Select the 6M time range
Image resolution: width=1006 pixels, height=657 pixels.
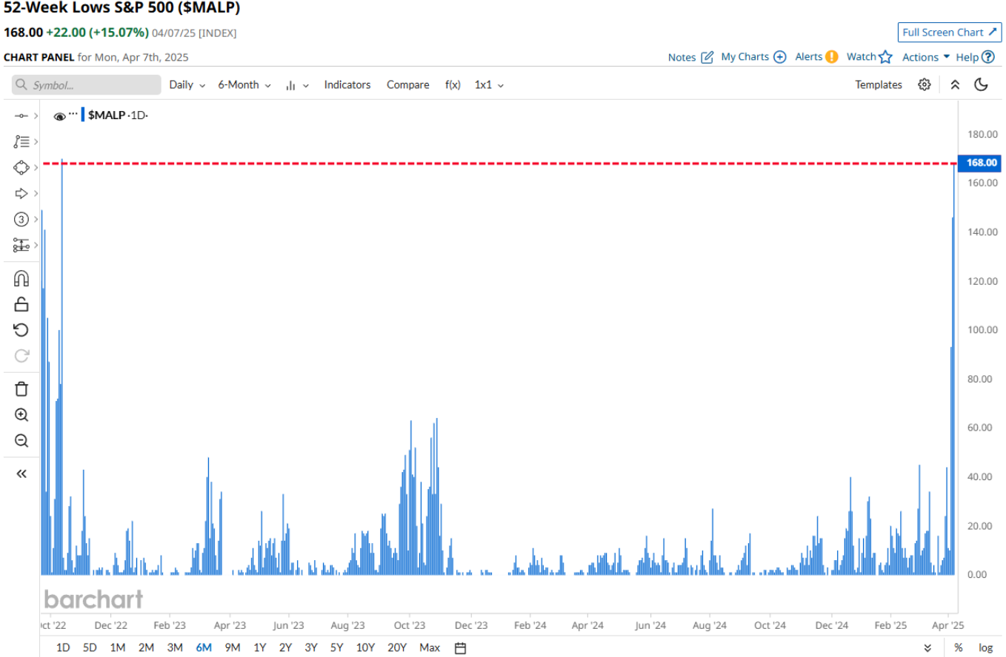pyautogui.click(x=204, y=648)
